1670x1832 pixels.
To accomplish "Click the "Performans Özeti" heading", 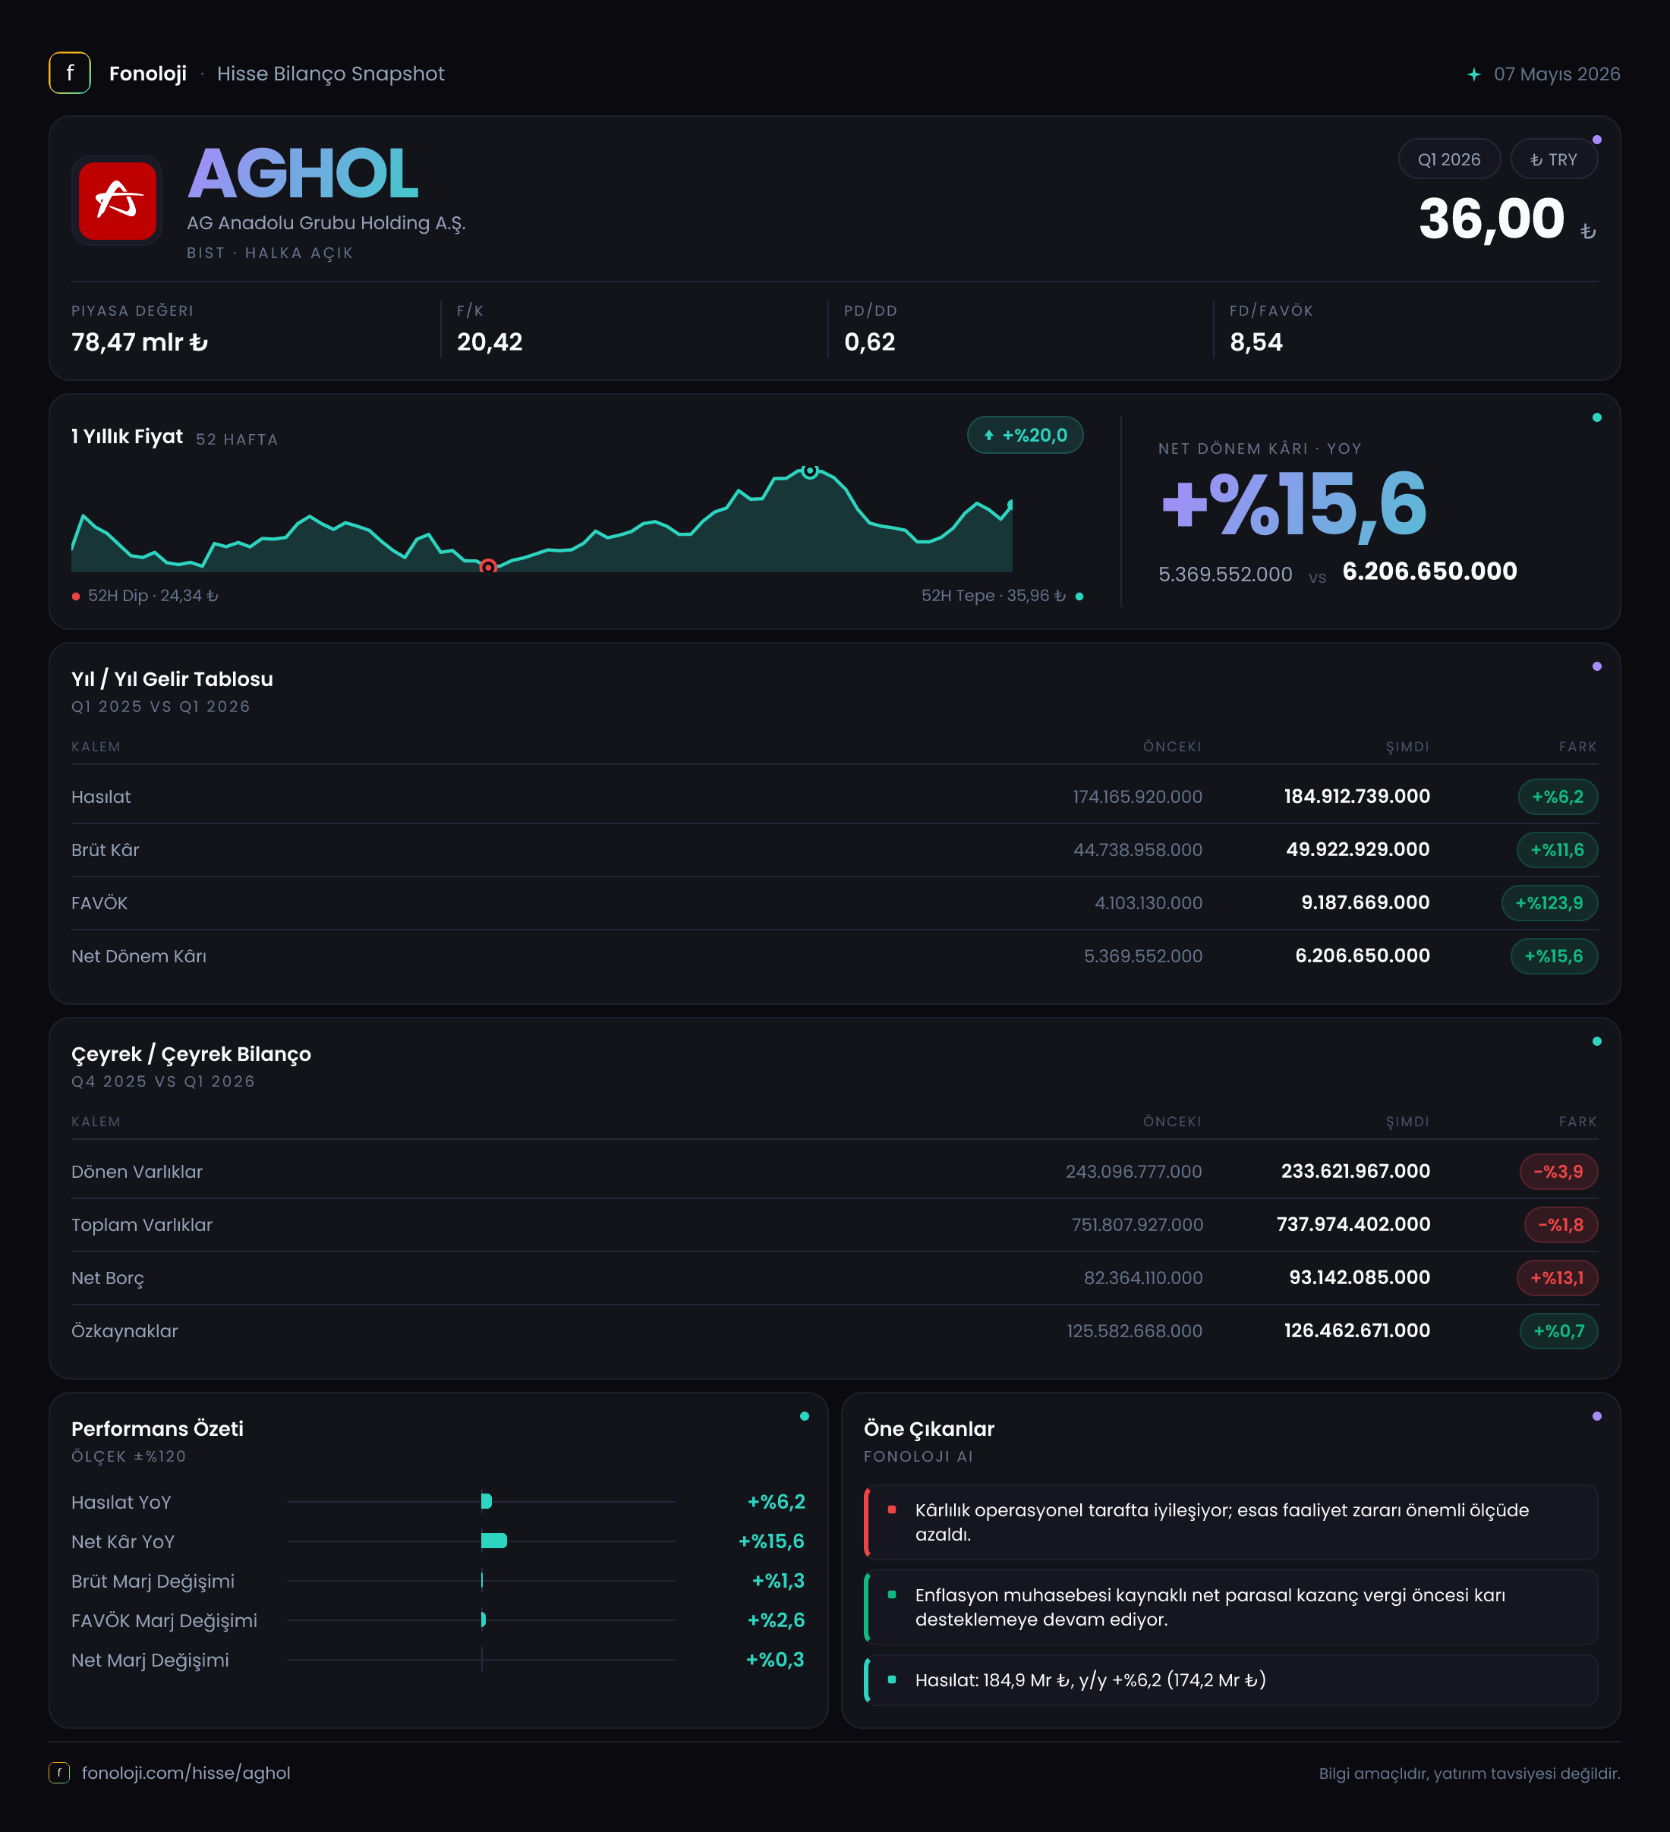I will click(x=157, y=1428).
